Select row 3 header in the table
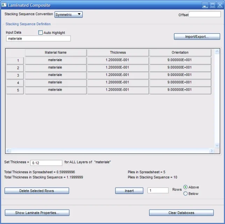The image size is (225, 224). pyautogui.click(x=15, y=75)
